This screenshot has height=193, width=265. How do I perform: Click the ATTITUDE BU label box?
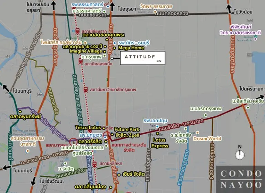(143, 58)
